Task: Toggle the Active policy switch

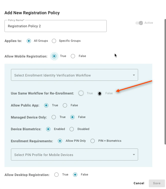Action: [139, 23]
